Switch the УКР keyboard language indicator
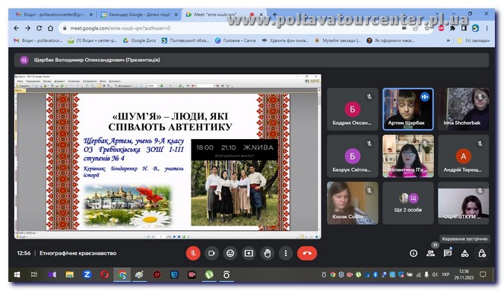 445,274
